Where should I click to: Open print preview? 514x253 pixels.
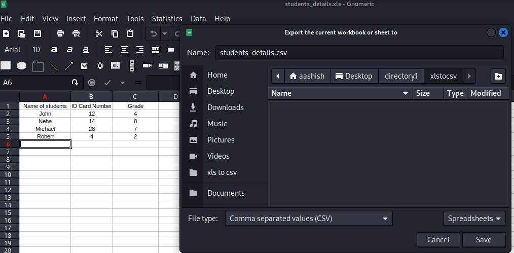(76, 33)
